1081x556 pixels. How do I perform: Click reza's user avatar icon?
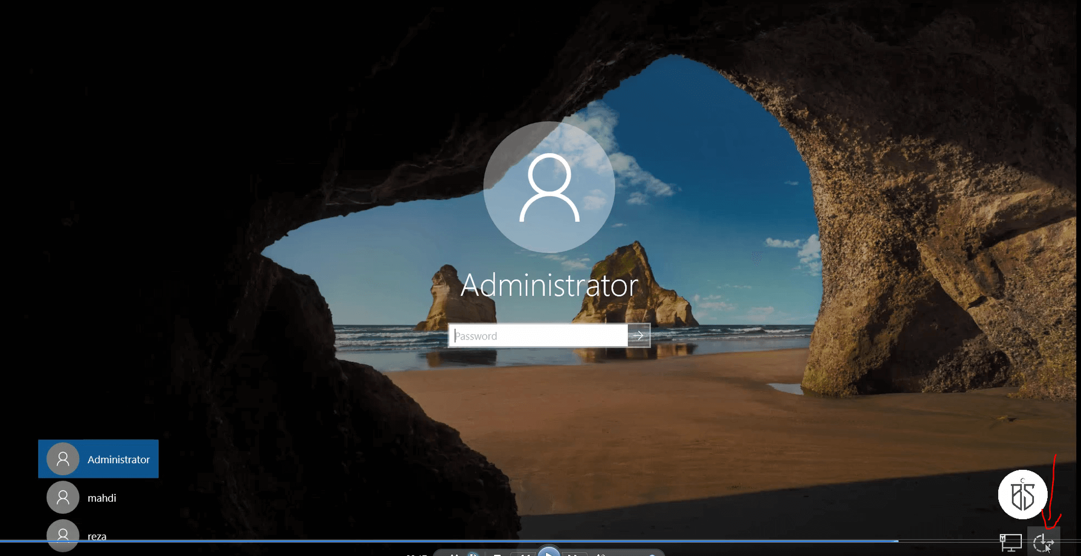pos(63,535)
